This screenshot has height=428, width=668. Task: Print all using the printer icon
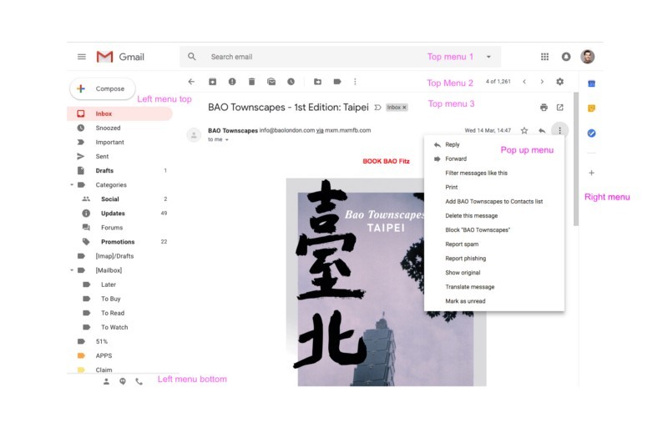coord(544,108)
